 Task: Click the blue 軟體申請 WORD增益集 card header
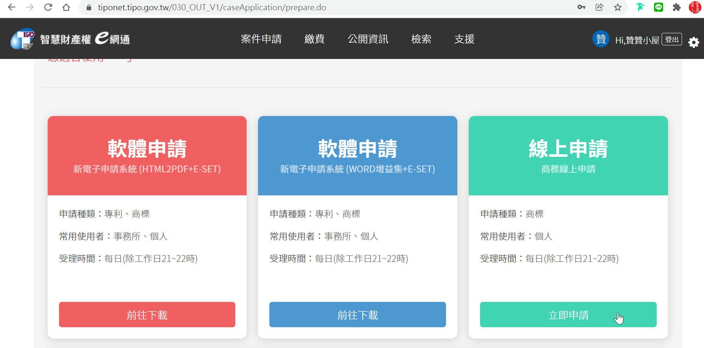pyautogui.click(x=357, y=156)
